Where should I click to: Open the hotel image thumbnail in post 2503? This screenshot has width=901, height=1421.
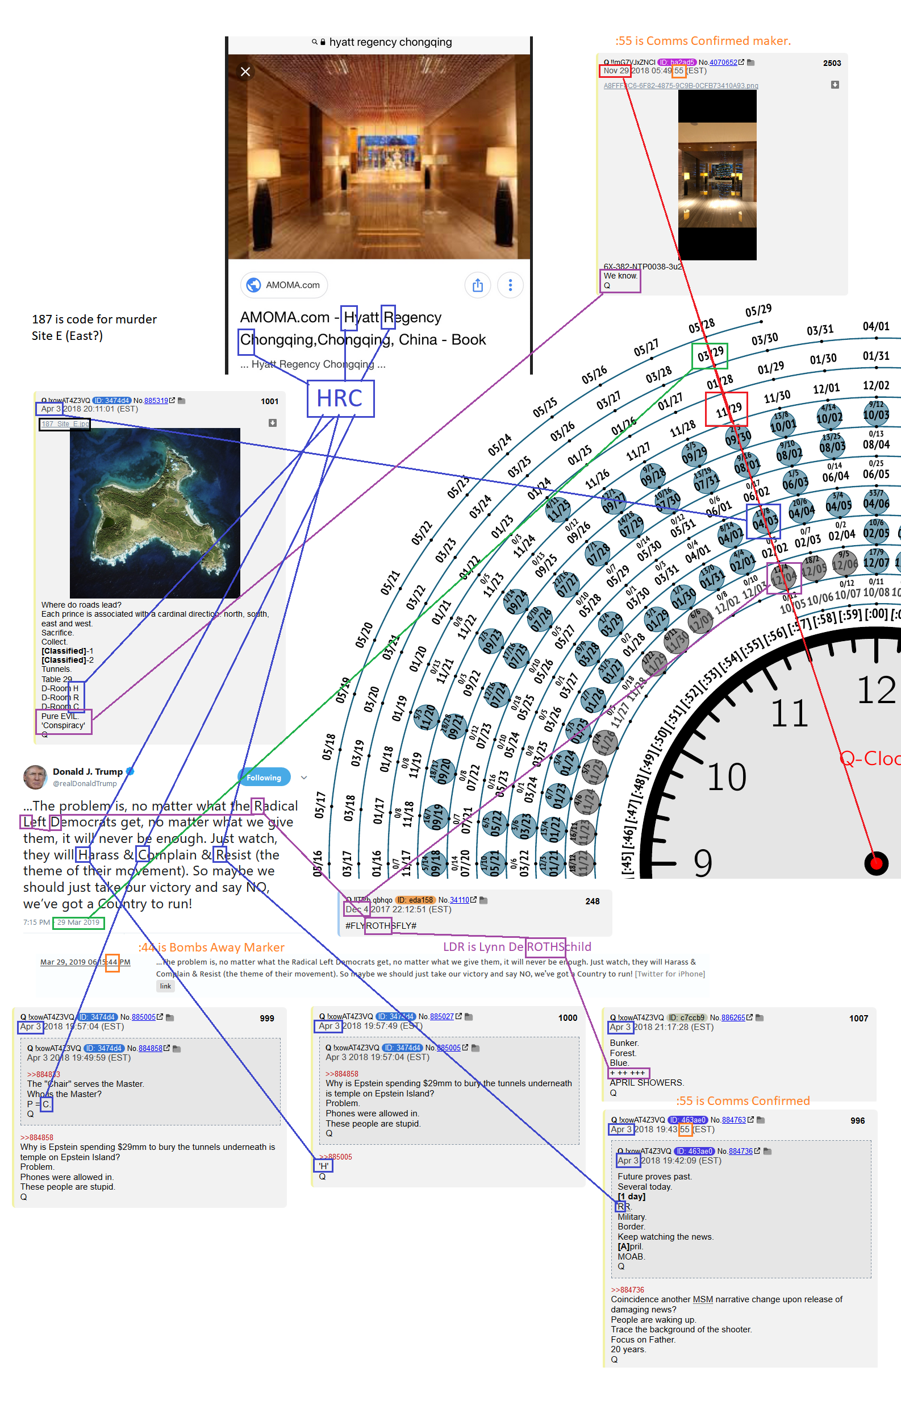717,175
